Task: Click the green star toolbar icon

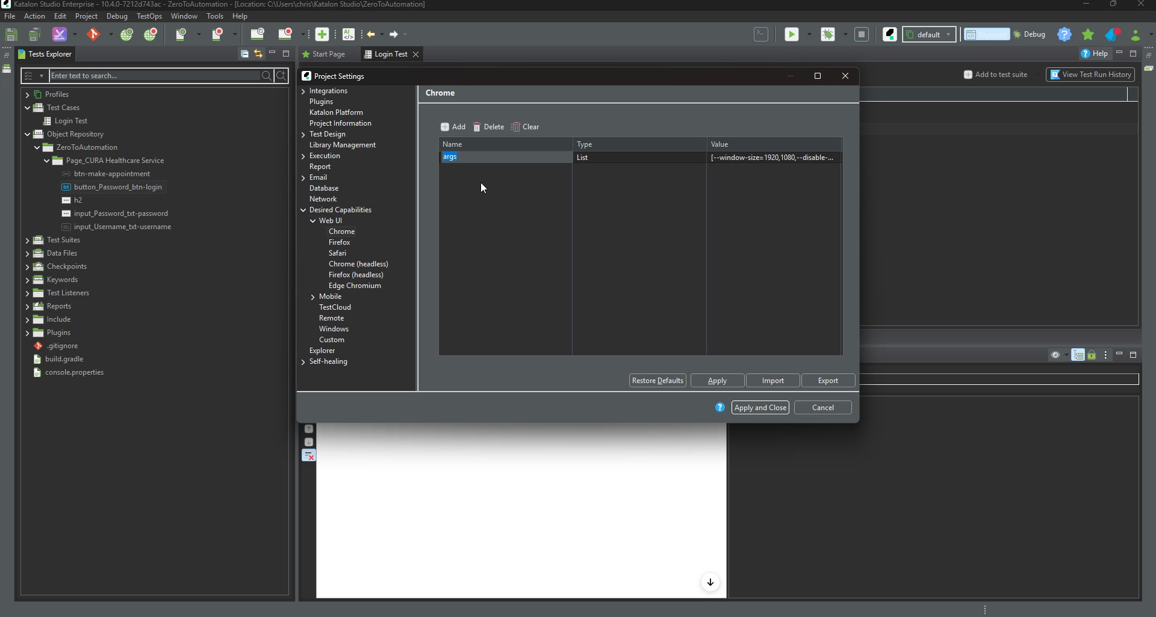Action: pyautogui.click(x=1088, y=34)
